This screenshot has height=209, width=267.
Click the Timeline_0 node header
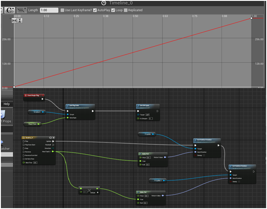(x=38, y=138)
